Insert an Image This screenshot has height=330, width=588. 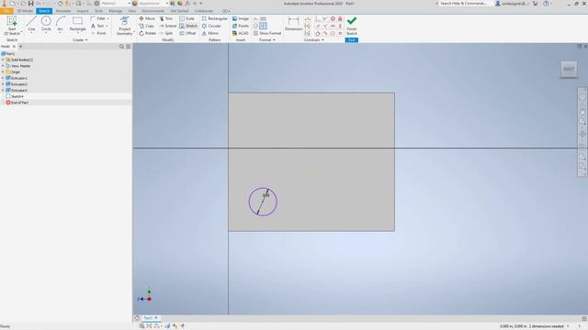241,18
